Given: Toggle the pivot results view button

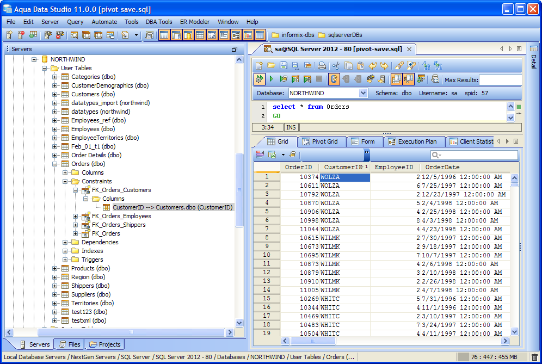Looking at the screenshot, I should pos(409,79).
